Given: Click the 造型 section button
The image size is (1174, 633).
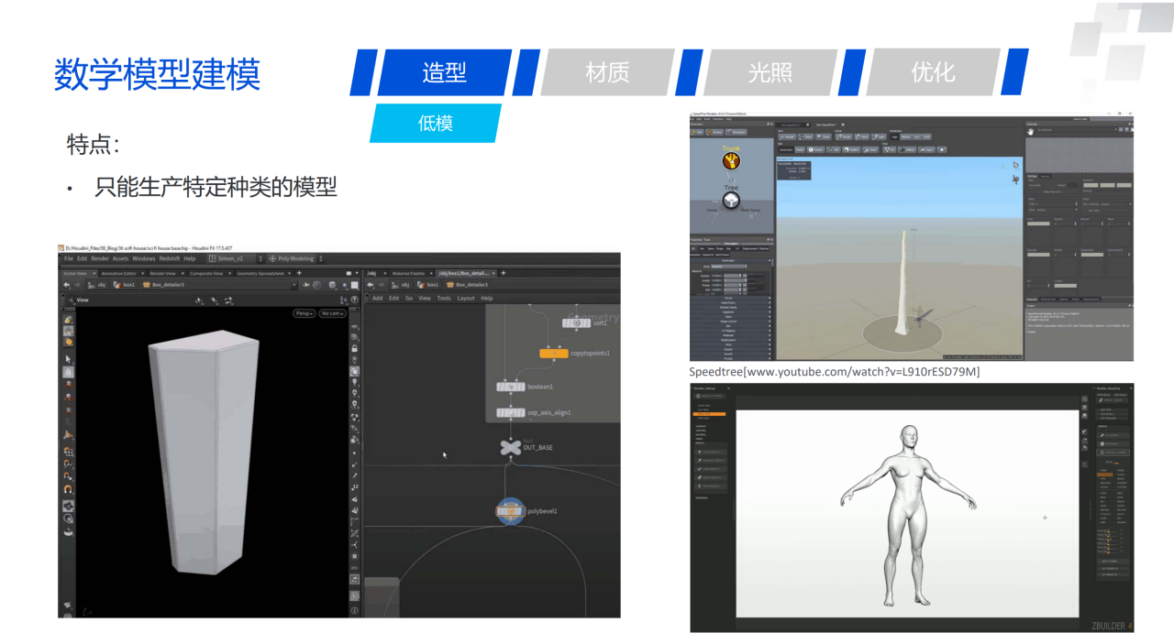Looking at the screenshot, I should [444, 72].
